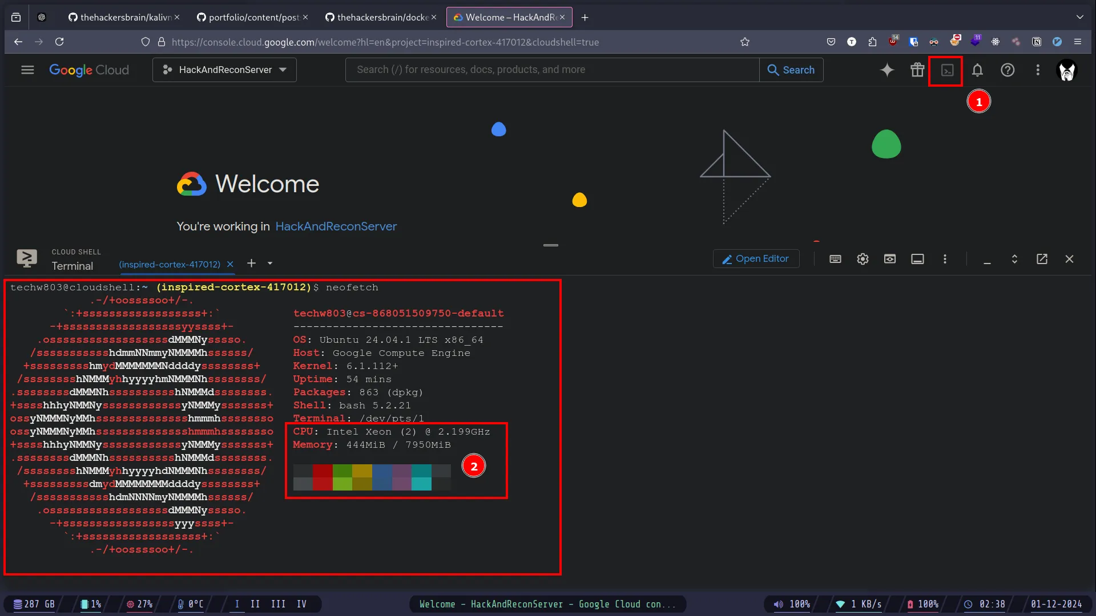Activate Cloud Shell icon in top bar
The image size is (1096, 616).
947,70
